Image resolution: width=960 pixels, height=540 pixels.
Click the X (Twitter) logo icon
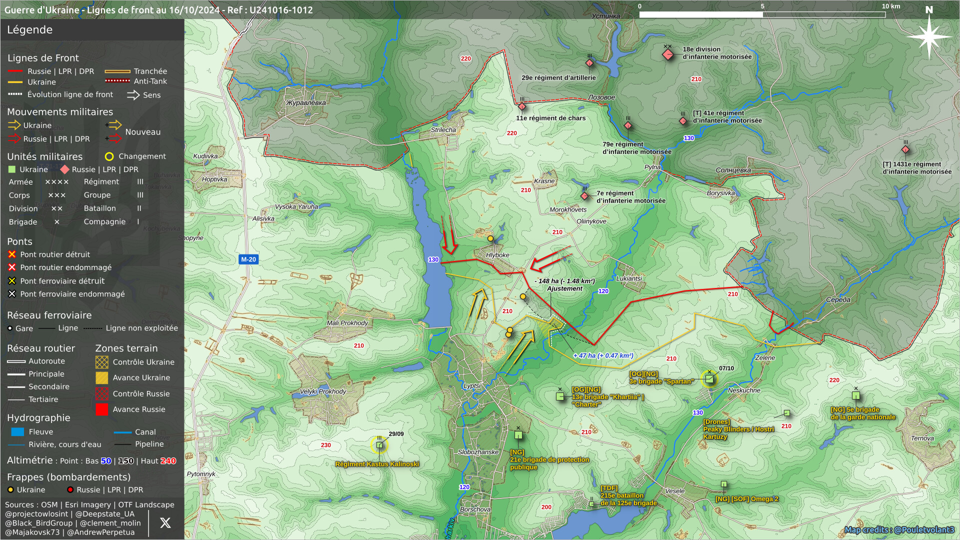(x=165, y=523)
